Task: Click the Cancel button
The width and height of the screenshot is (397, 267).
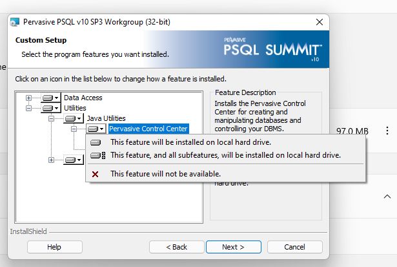Action: coord(285,247)
